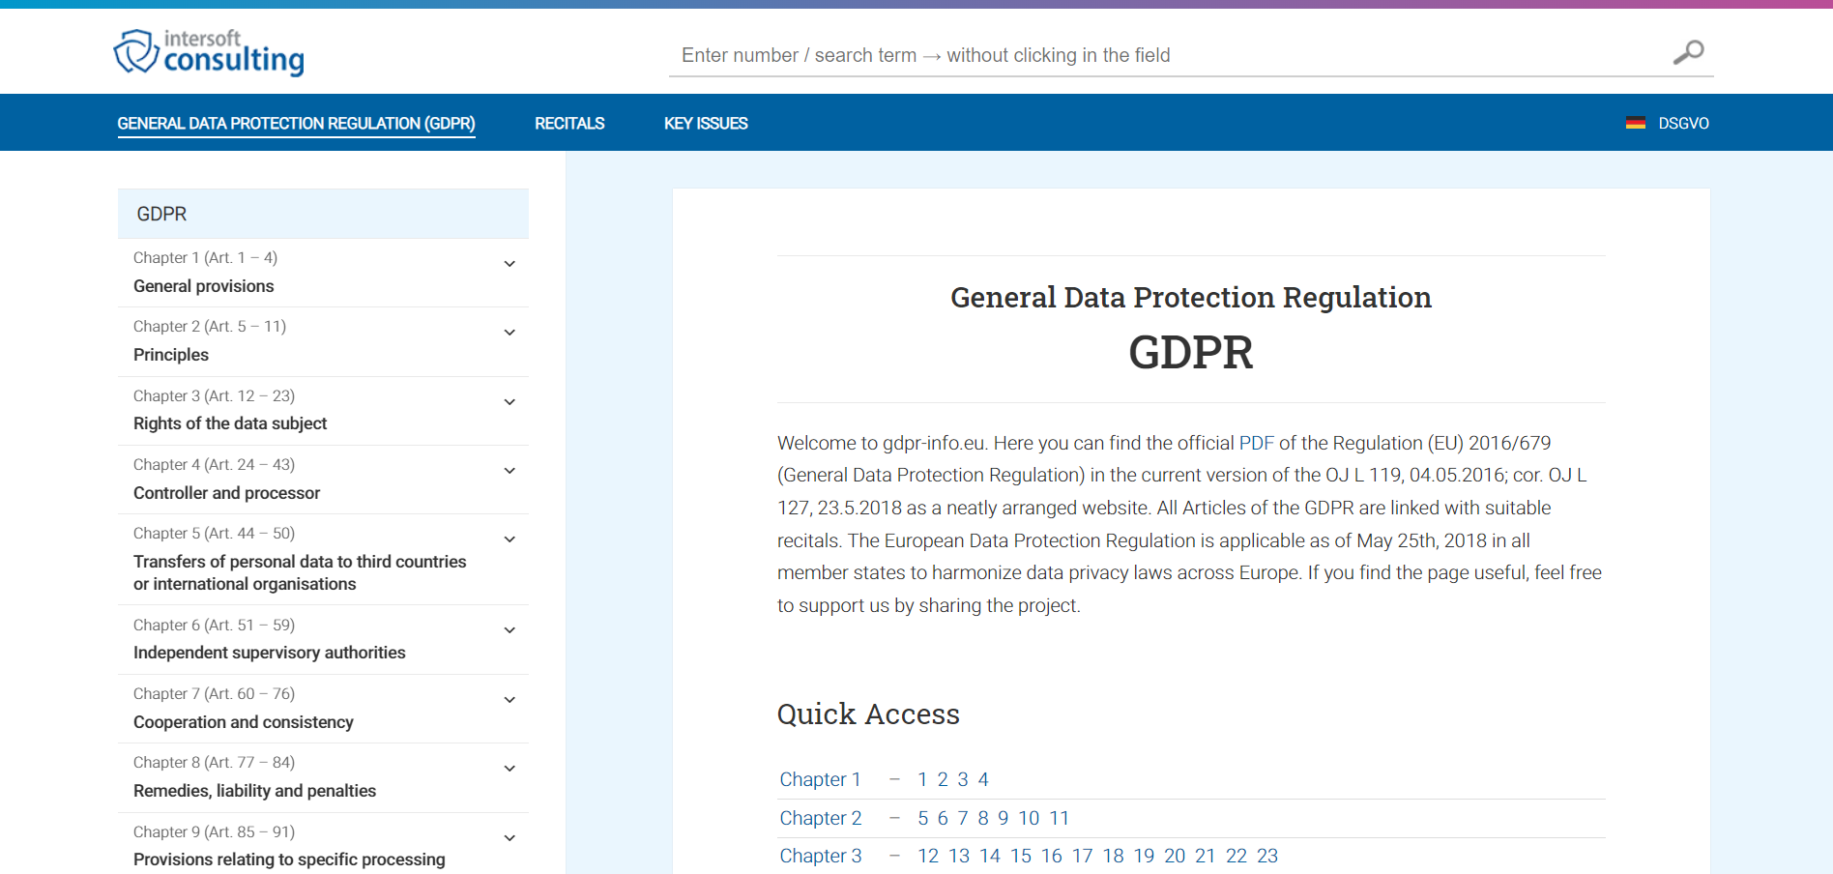Open Article 12 under Chapter 3
1833x874 pixels.
928,856
